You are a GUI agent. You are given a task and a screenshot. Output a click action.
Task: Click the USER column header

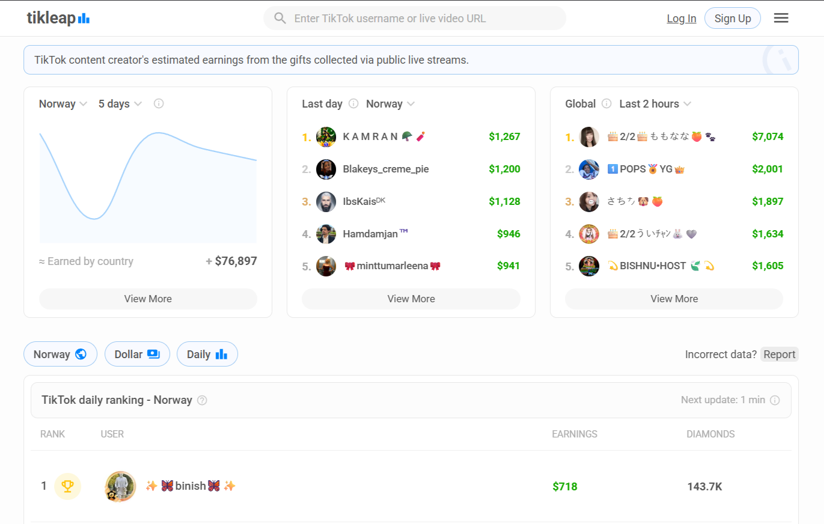coord(112,434)
